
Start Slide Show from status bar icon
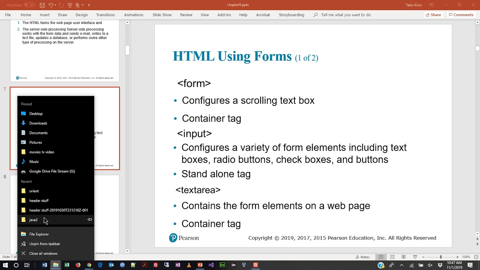coord(415,257)
